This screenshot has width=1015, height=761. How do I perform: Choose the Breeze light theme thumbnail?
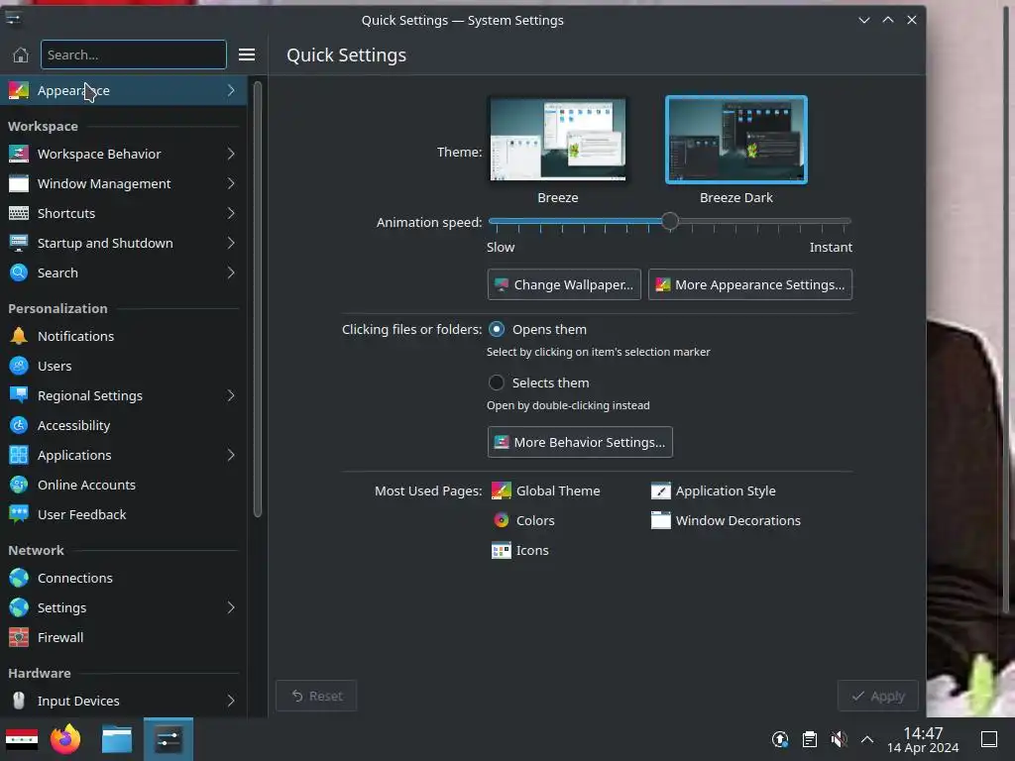pyautogui.click(x=558, y=139)
